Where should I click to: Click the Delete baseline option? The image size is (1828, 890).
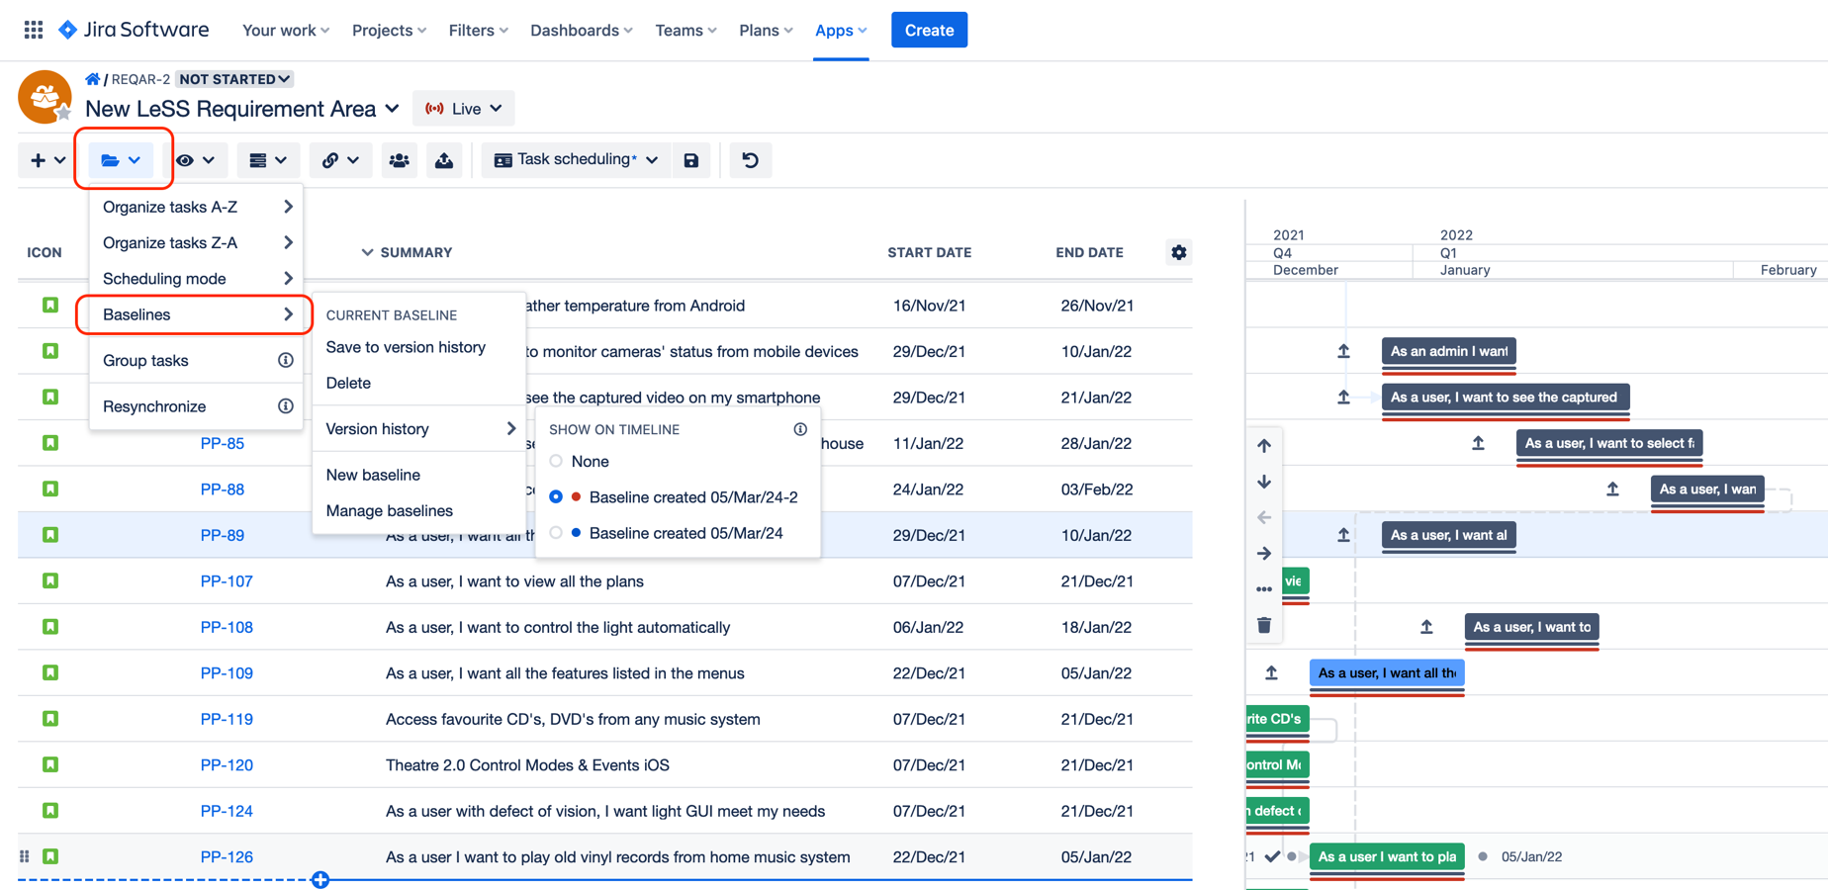click(x=348, y=383)
